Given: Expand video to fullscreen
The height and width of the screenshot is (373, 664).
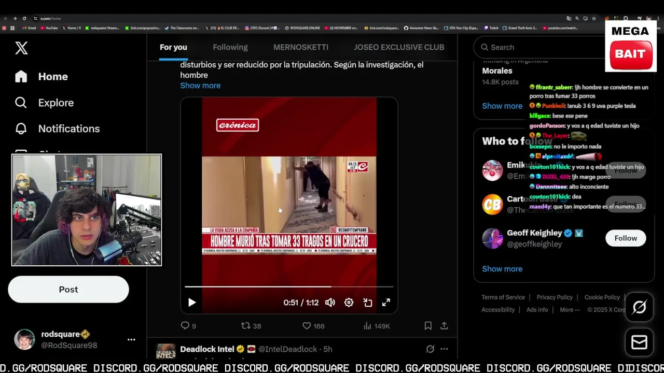Looking at the screenshot, I should [x=386, y=303].
